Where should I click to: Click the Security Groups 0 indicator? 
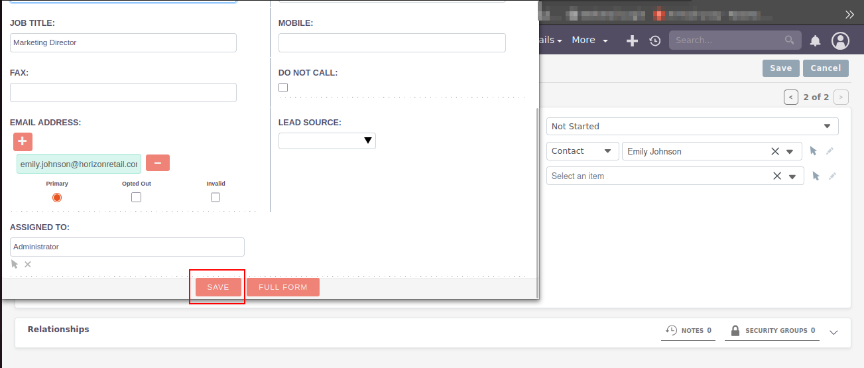click(772, 331)
